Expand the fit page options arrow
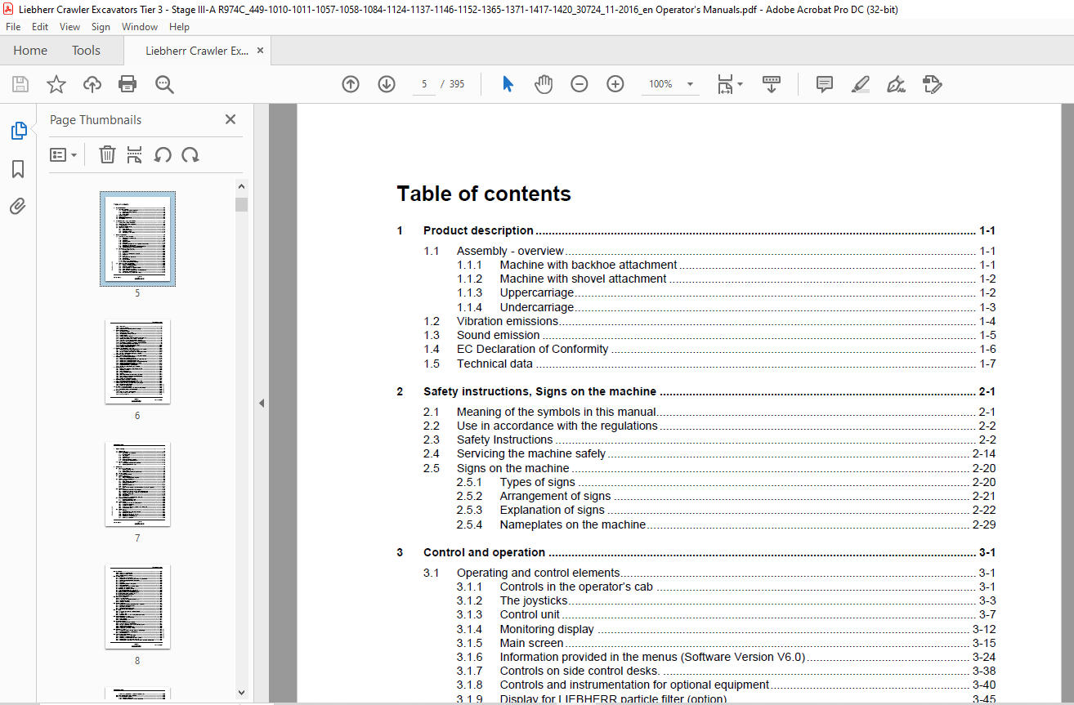Screen dimensions: 1074x705 741,84
